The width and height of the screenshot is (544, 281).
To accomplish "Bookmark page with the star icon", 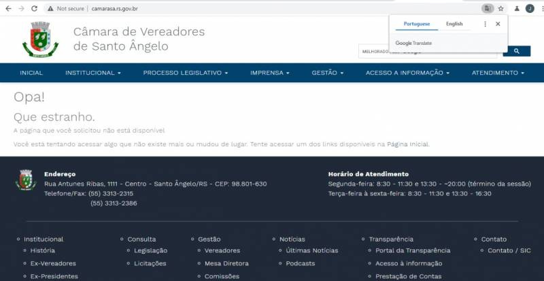I will tap(500, 9).
